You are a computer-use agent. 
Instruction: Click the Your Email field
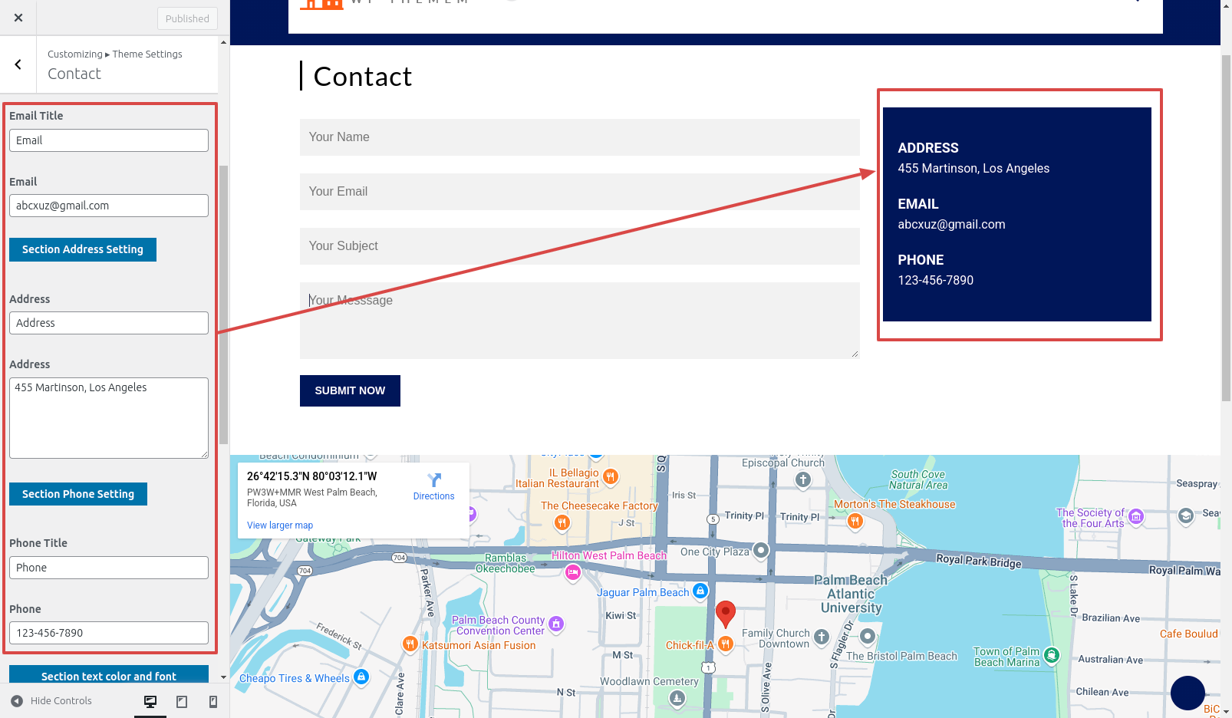coord(579,192)
